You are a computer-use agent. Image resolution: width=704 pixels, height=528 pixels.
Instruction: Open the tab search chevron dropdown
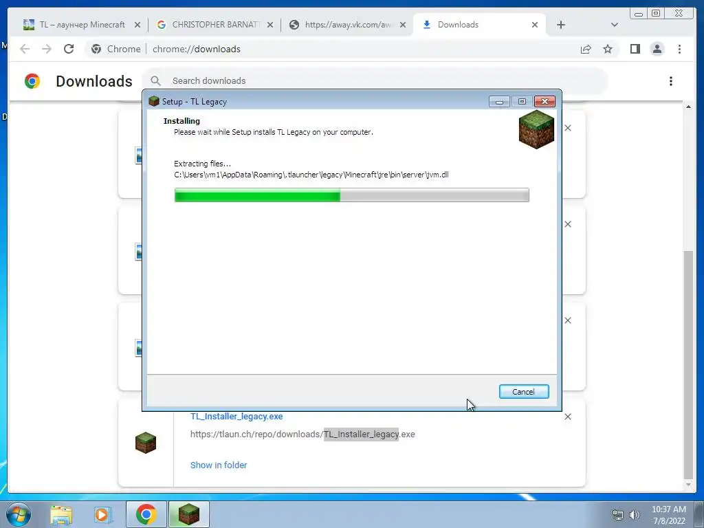[x=614, y=25]
